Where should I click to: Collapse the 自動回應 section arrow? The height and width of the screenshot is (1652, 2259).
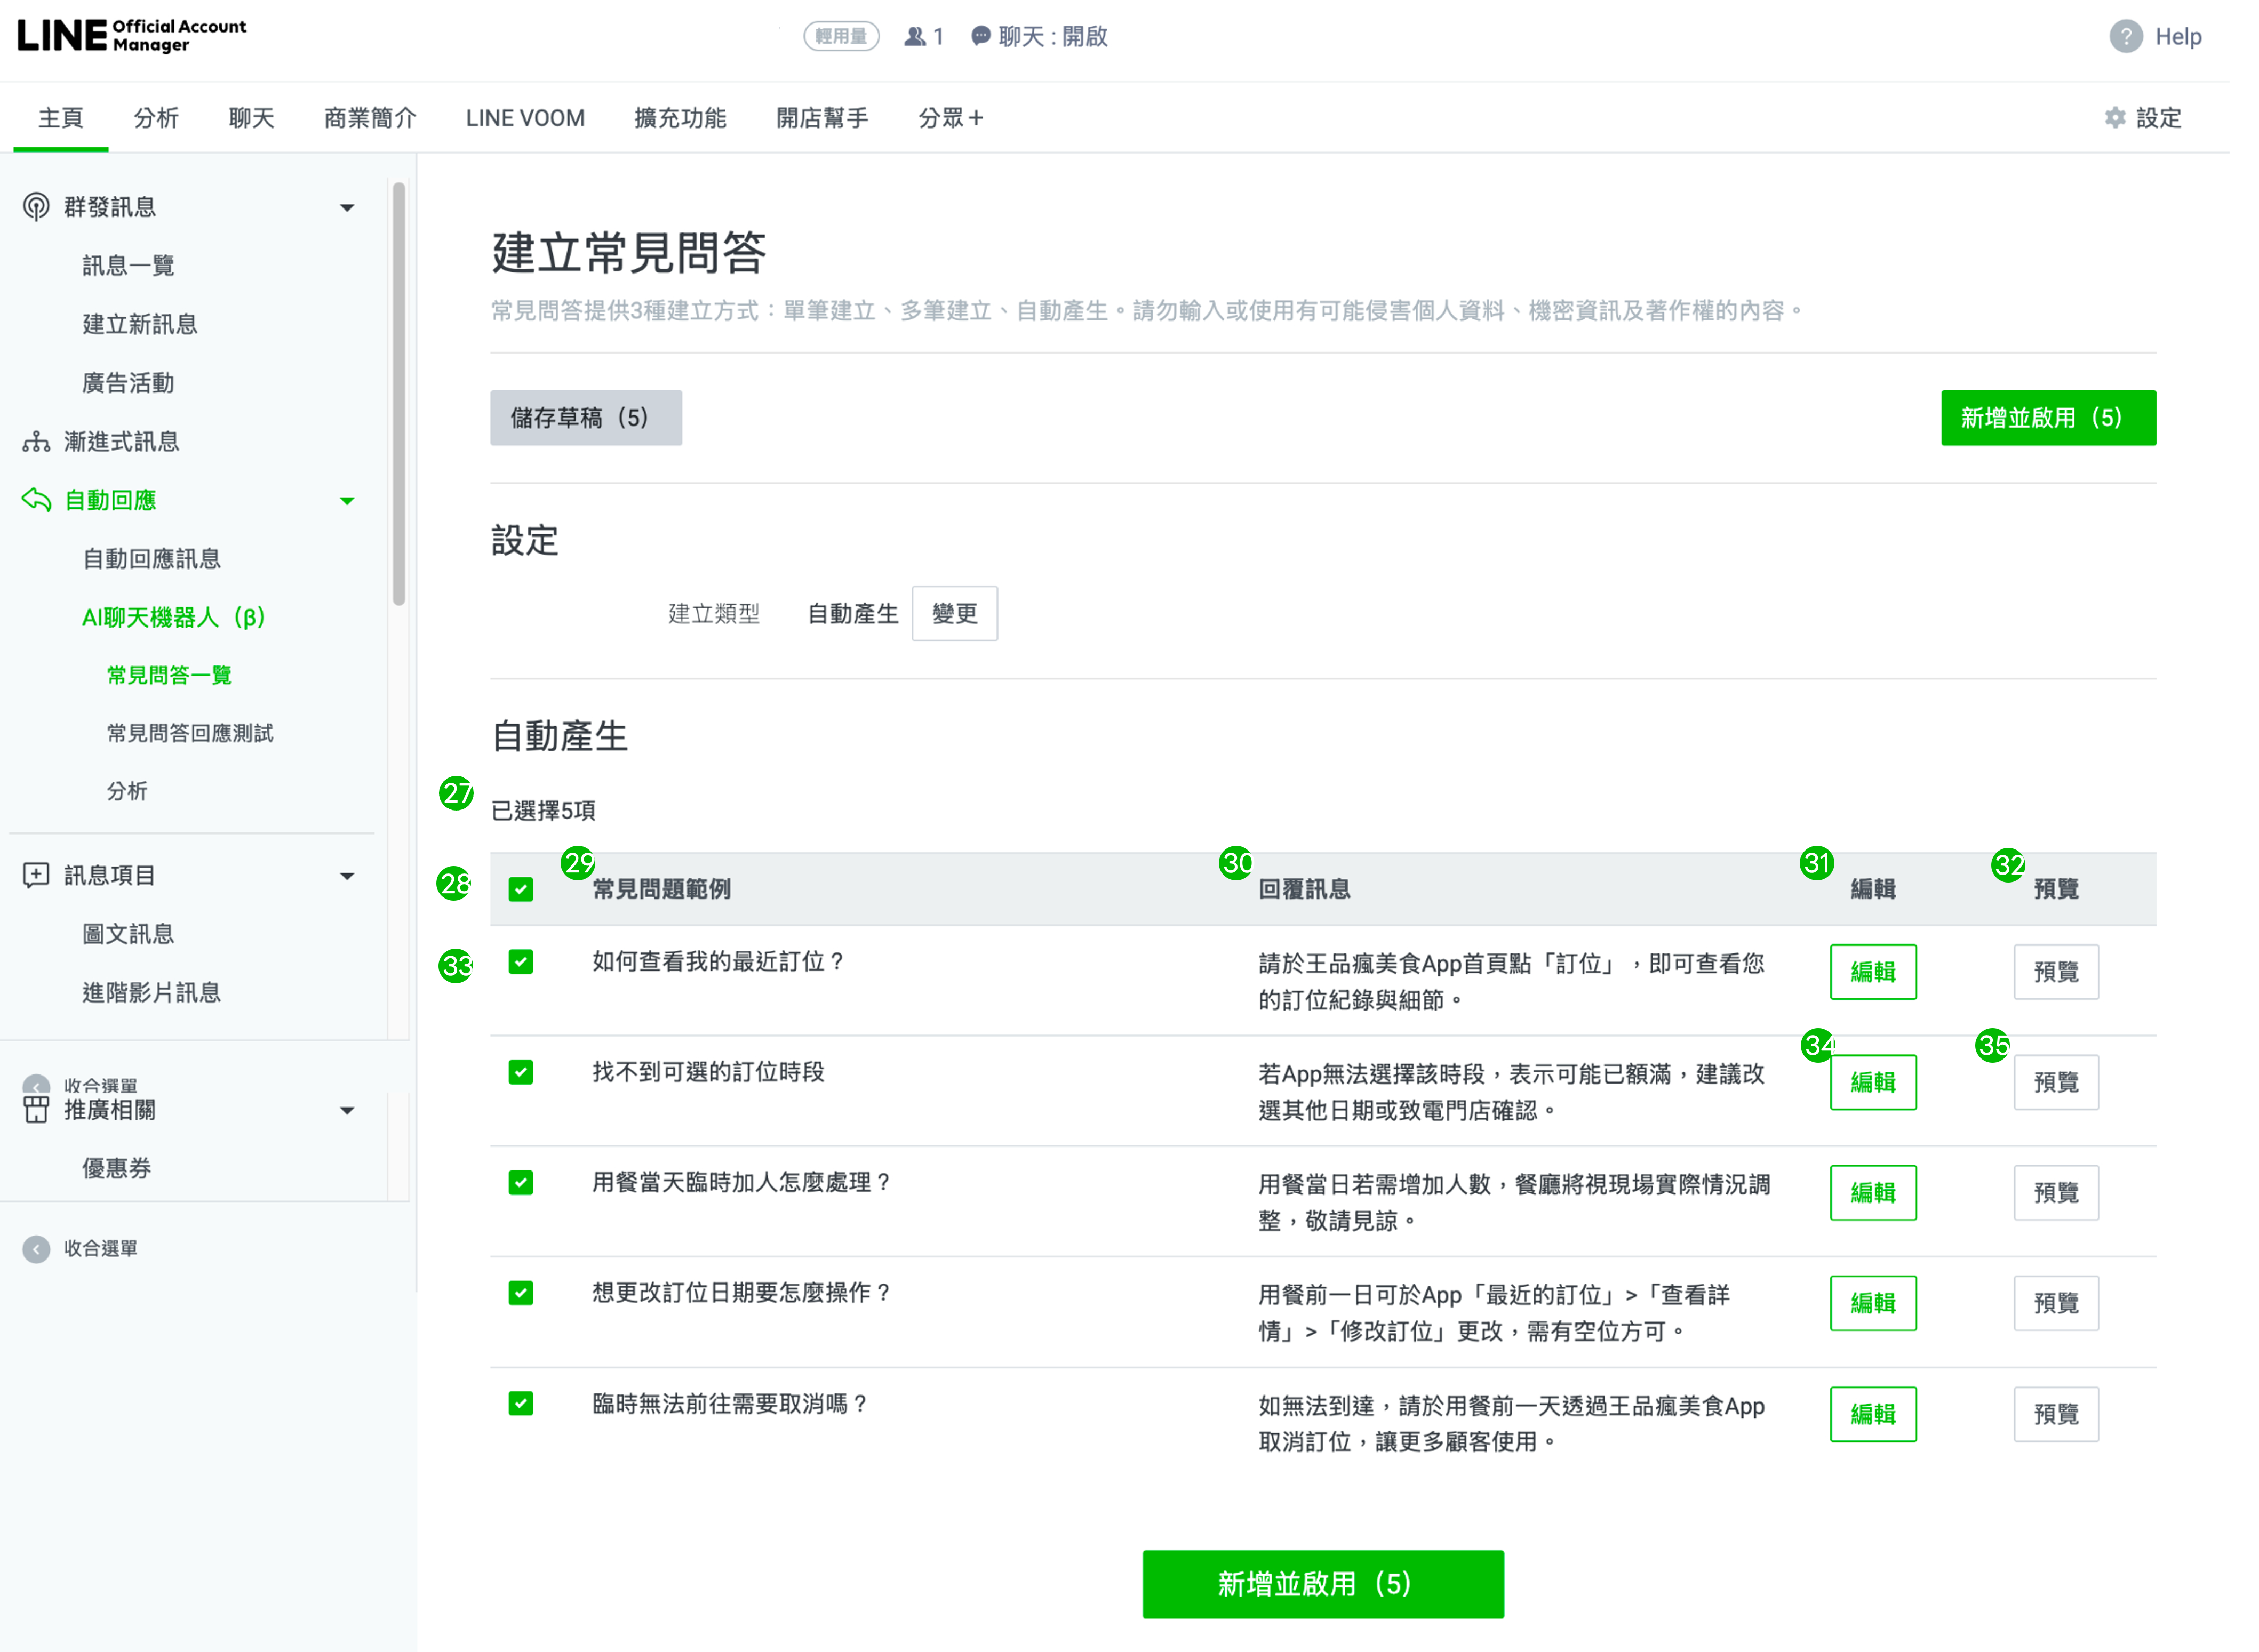347,501
